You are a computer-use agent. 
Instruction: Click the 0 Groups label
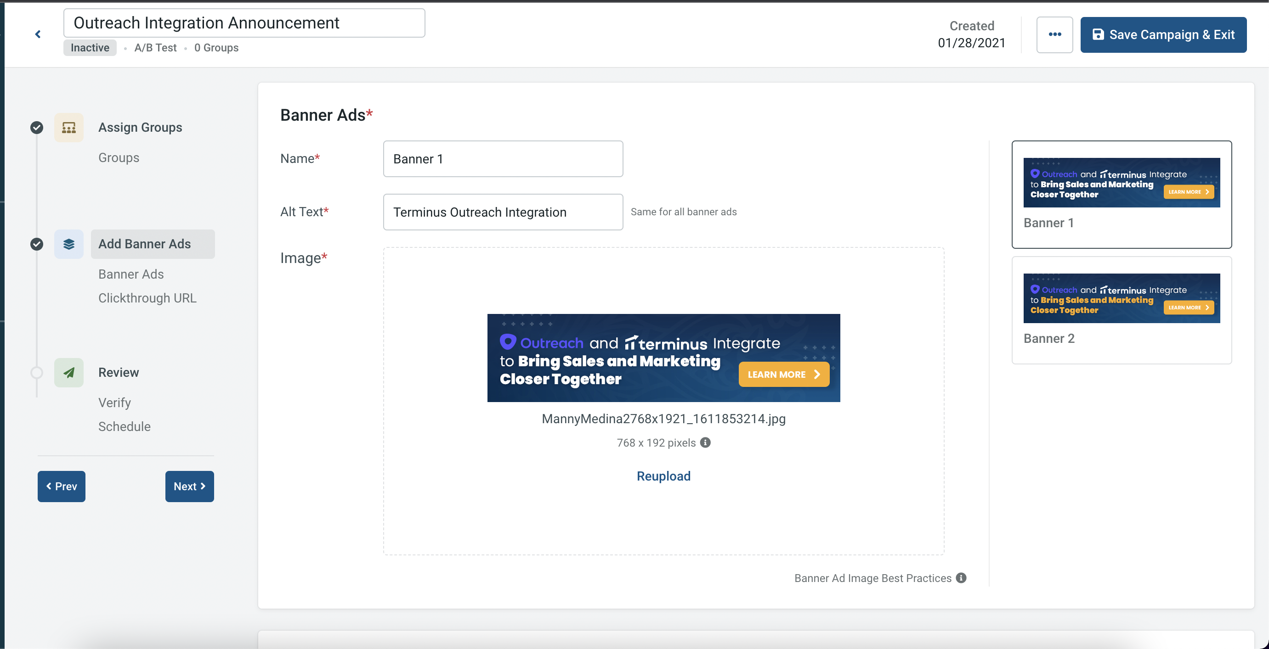tap(216, 48)
